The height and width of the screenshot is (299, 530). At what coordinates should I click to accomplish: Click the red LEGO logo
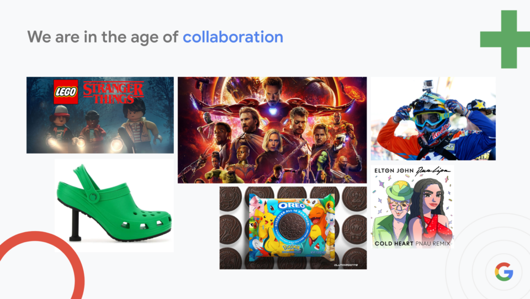click(66, 92)
